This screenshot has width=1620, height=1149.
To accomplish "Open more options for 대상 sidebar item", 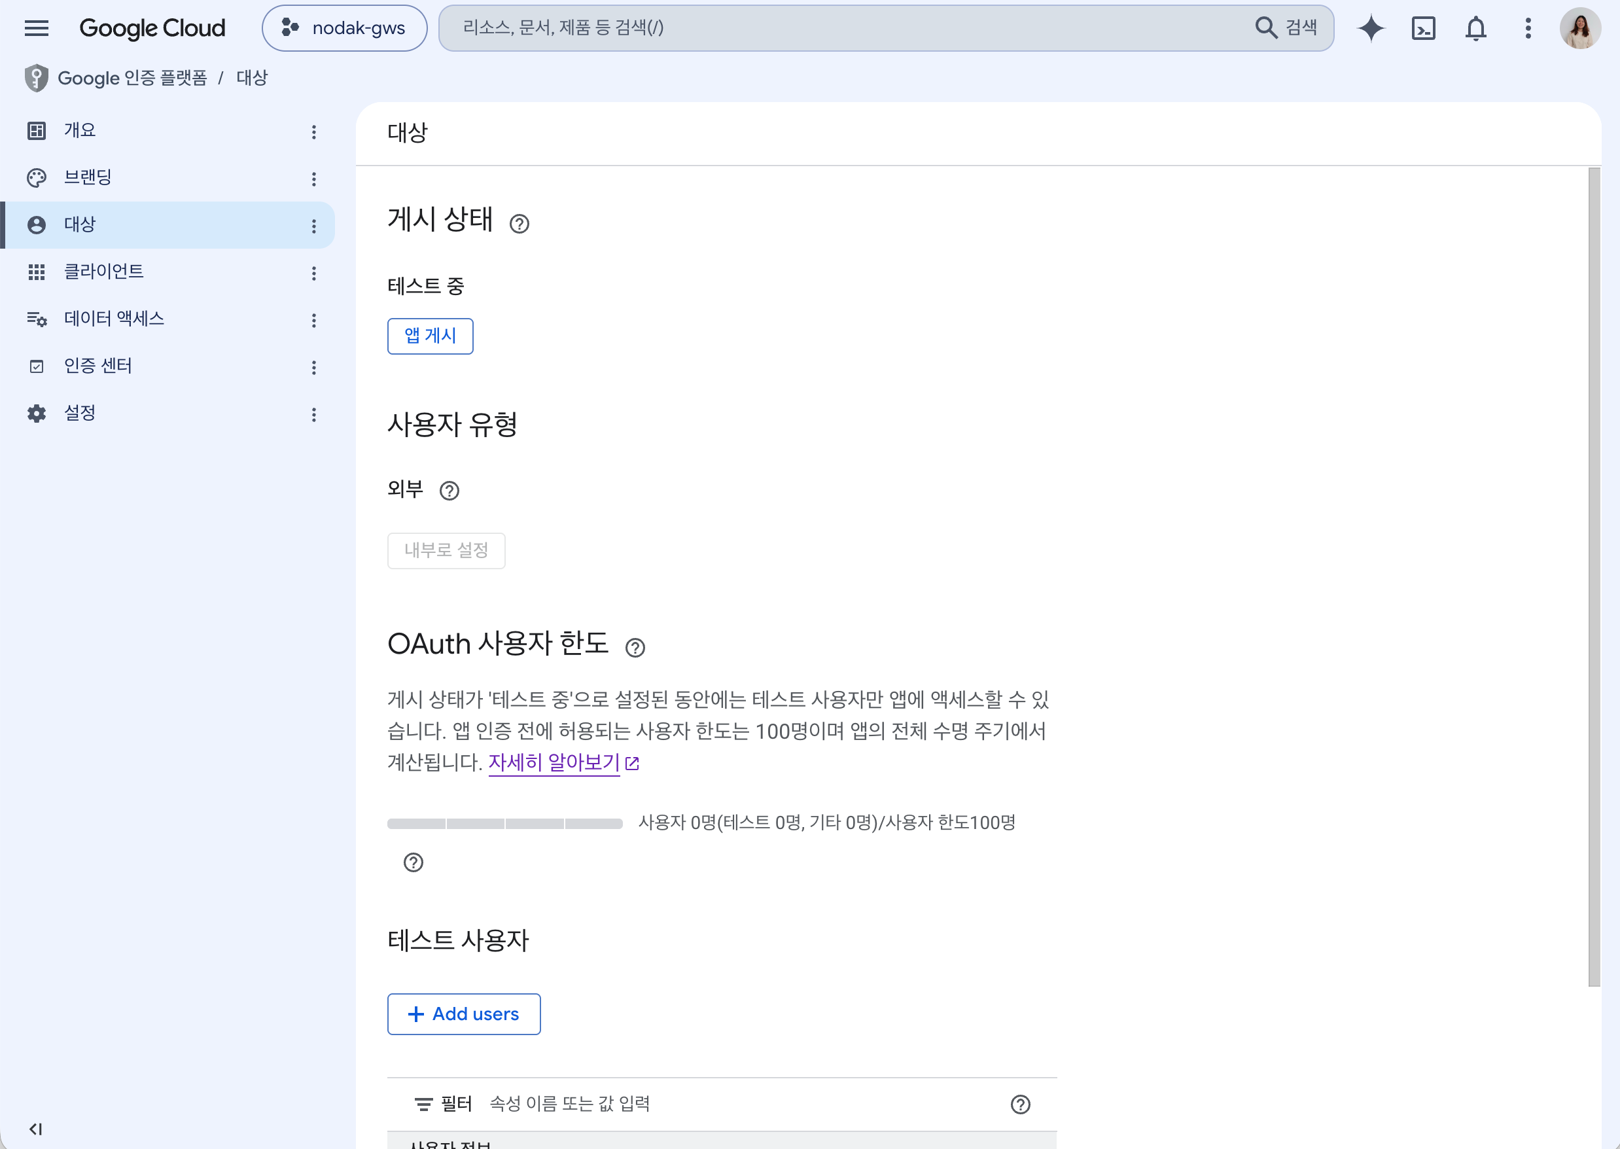I will (314, 226).
